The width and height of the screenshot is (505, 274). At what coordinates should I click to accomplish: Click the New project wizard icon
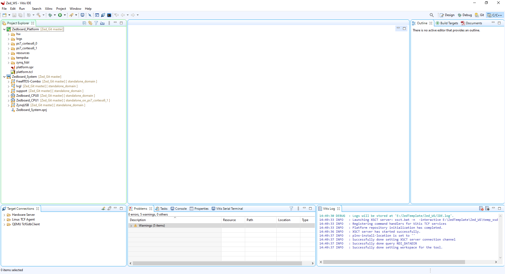[4, 15]
